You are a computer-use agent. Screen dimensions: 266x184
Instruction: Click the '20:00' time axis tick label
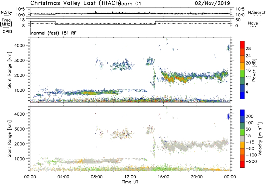tap(197, 177)
